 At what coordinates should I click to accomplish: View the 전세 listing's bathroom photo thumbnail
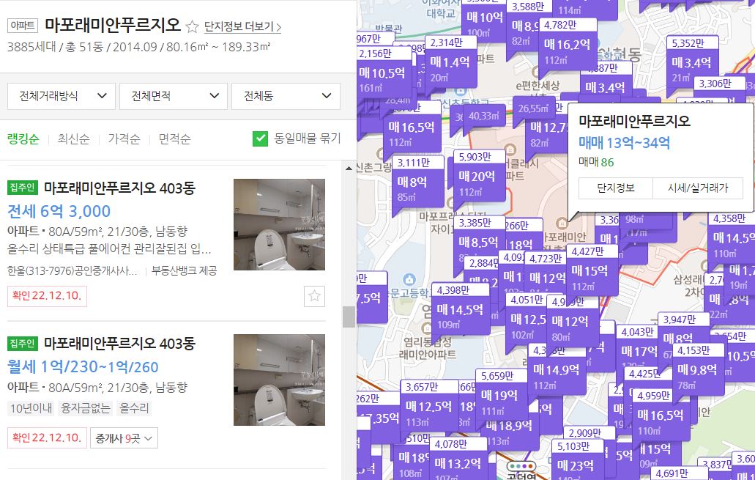click(x=279, y=224)
